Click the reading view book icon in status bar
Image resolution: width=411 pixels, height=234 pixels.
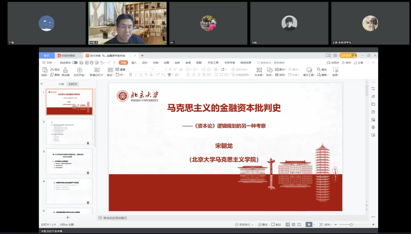click(300, 225)
